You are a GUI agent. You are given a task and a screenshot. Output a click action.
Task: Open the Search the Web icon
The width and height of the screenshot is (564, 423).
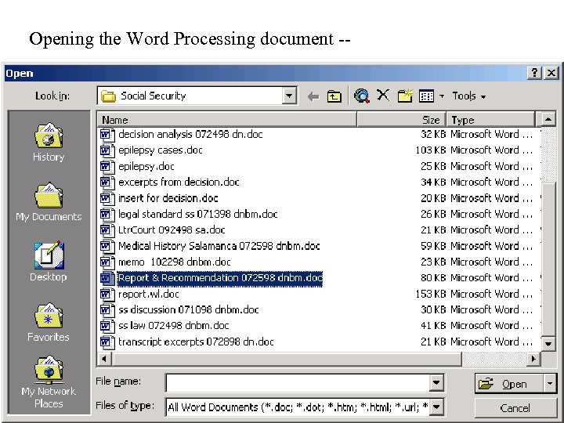click(x=361, y=96)
